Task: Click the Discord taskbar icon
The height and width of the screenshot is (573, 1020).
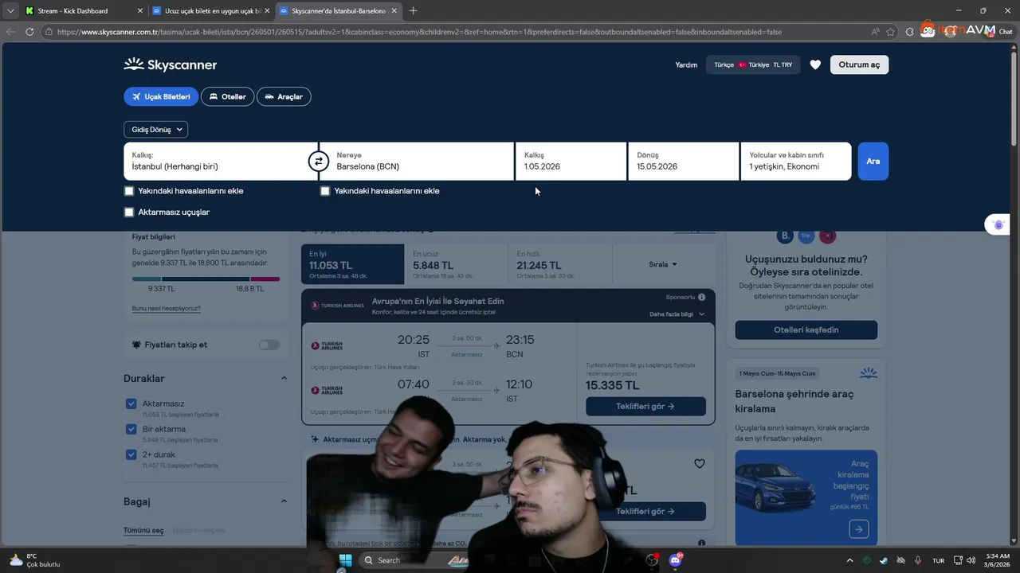Action: point(676,560)
